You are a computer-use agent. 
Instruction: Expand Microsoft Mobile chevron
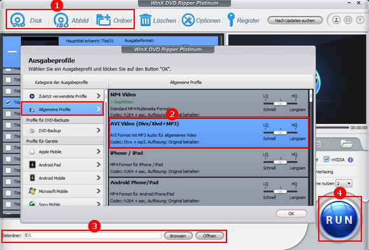99,191
